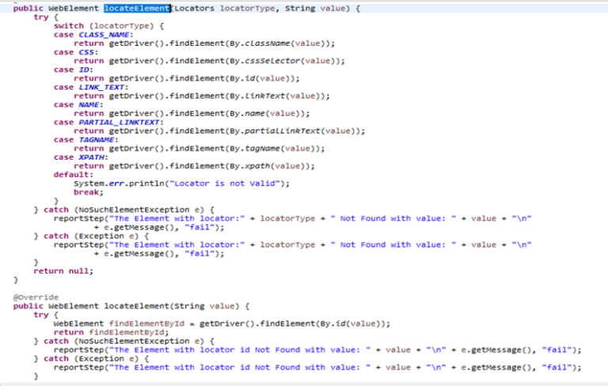This screenshot has height=386, width=608.
Task: Click the switch keyword
Action: click(68, 25)
